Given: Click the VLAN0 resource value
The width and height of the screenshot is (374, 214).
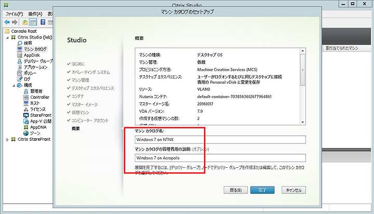Looking at the screenshot, I should point(204,89).
